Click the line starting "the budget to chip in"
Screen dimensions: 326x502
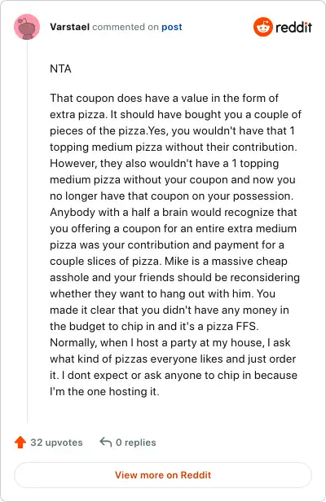(x=154, y=326)
